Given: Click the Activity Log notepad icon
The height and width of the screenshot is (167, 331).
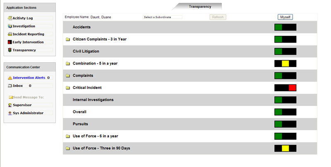Looking at the screenshot, I should click(10, 18).
